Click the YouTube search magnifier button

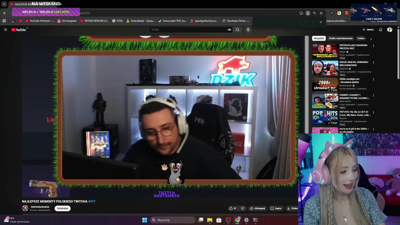237,30
